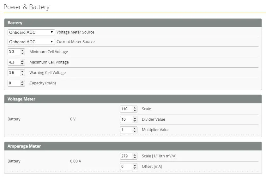Click the Maximum Cell Voltage input field
This screenshot has height=177, width=266.
(14, 62)
